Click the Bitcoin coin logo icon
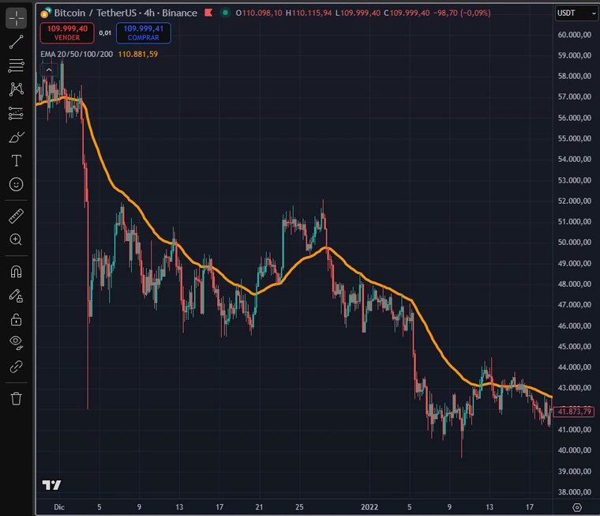Viewport: 600px width, 516px height. coord(46,13)
